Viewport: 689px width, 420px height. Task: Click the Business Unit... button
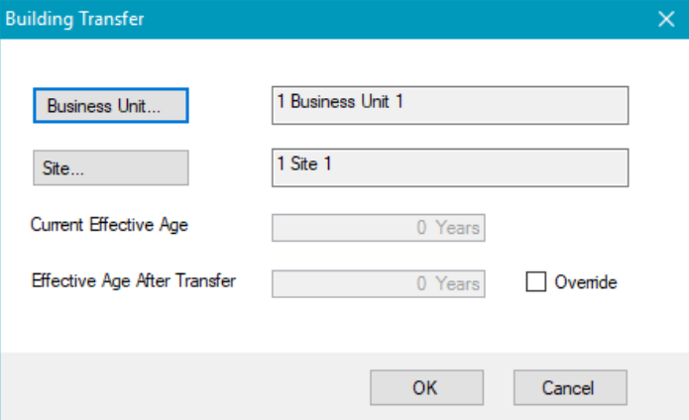coord(110,105)
